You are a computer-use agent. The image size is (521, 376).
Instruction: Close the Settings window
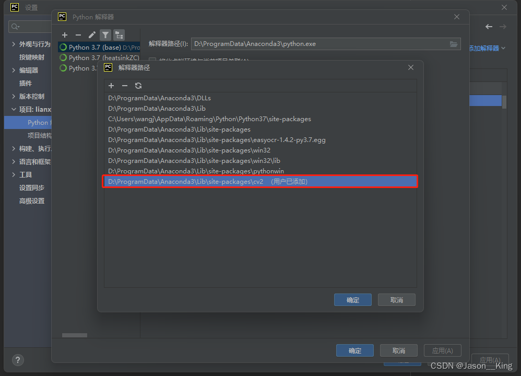point(504,7)
